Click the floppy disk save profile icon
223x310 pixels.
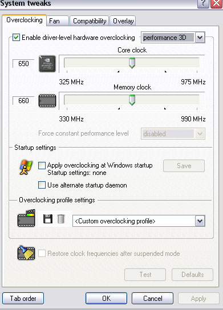point(48,219)
